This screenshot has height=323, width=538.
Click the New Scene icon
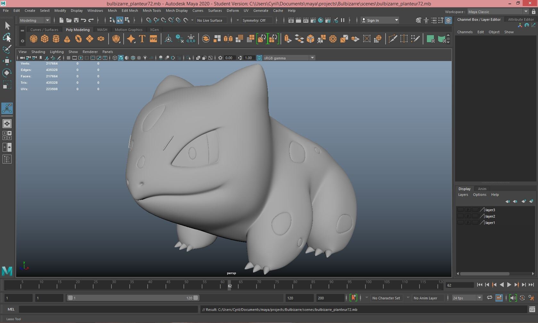[61, 20]
